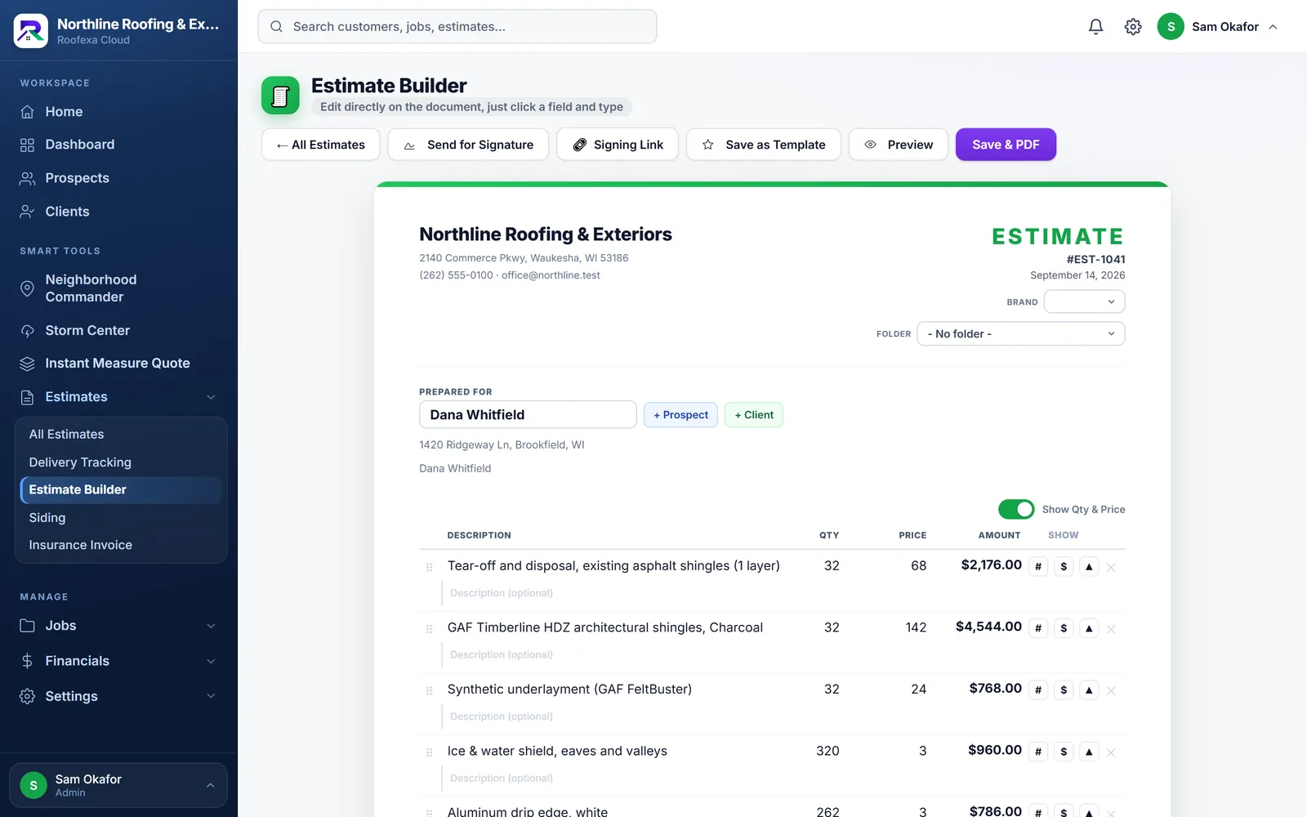Click the Signing Link button
Image resolution: width=1307 pixels, height=817 pixels.
tap(618, 145)
